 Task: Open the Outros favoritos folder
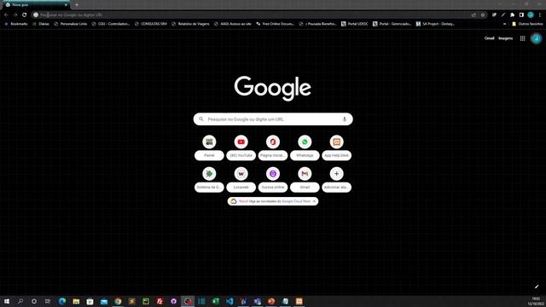pyautogui.click(x=527, y=24)
